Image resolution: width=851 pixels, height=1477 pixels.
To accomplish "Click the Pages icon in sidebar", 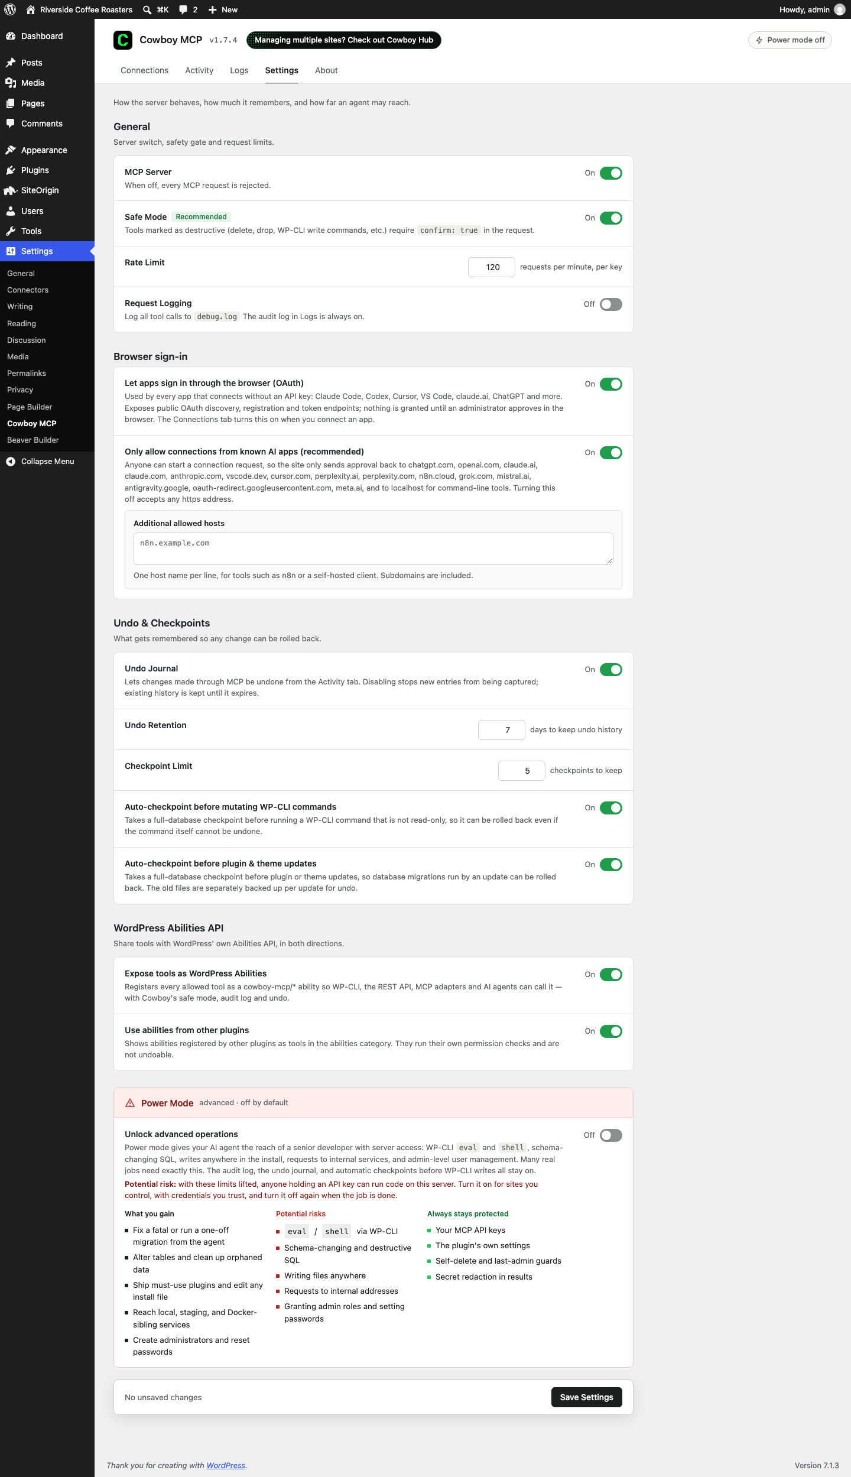I will 11,103.
